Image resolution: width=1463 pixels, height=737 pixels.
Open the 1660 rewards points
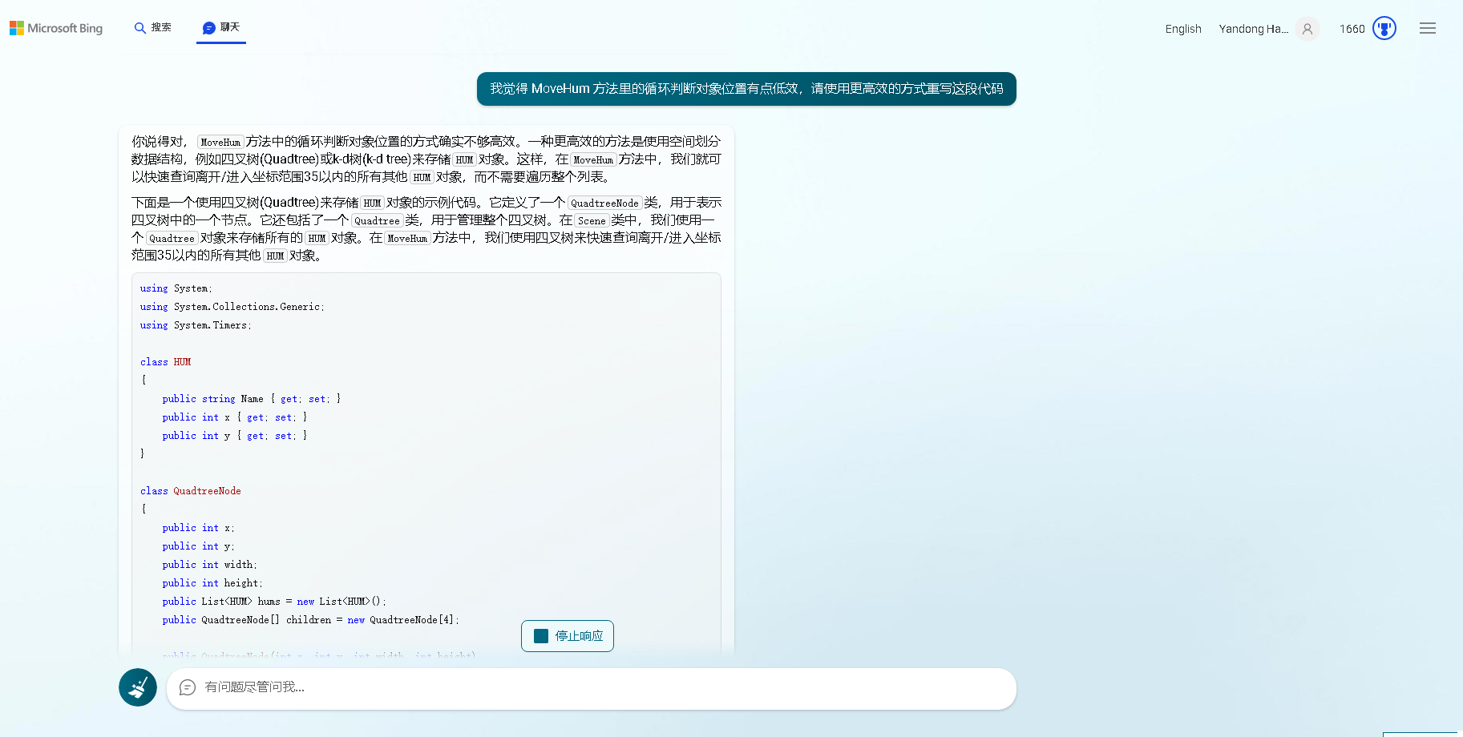[x=1352, y=29]
